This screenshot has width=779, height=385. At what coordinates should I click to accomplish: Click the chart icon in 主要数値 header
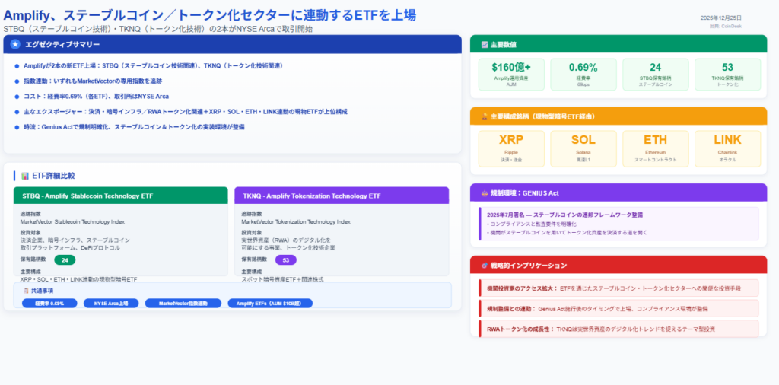point(484,45)
